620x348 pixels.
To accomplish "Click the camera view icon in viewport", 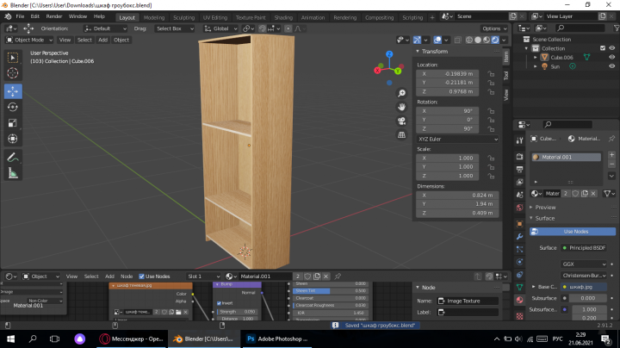I will (x=402, y=121).
